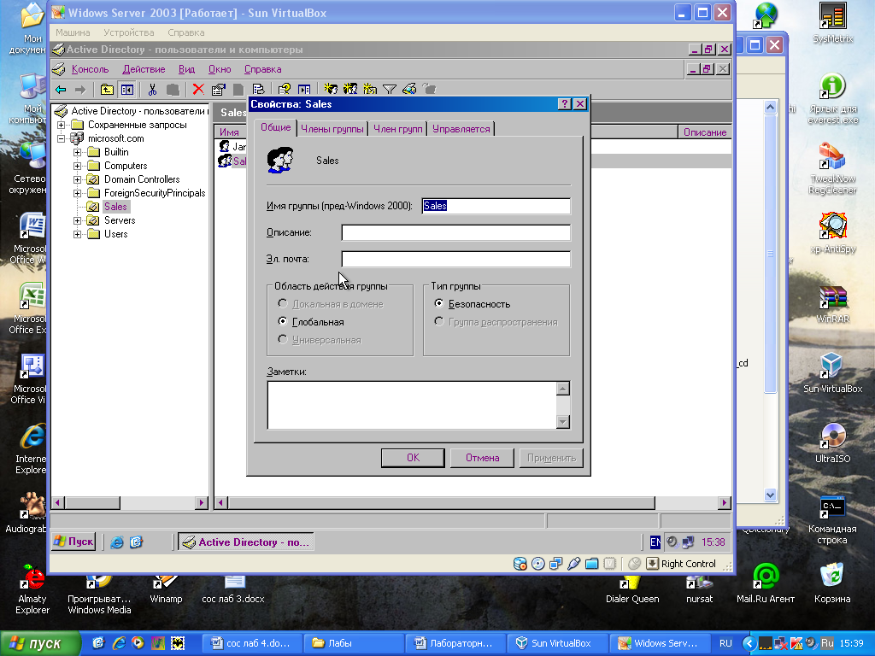Click the Help question-mark toolbar icon
The image size is (875, 656).
[284, 89]
